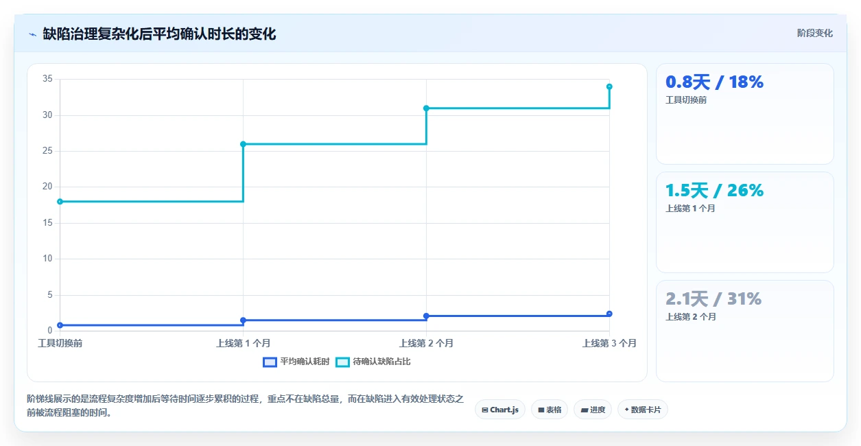Click the x-axis label 上线第 1 个月

[x=243, y=343]
